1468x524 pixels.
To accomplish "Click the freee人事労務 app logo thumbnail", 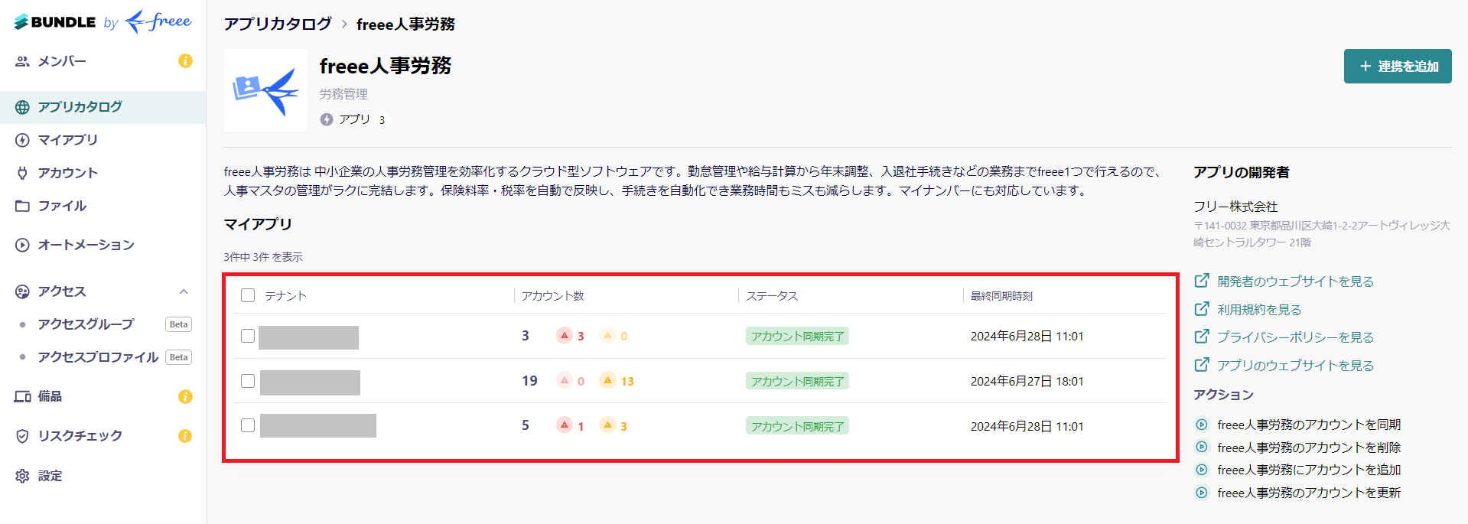I will (265, 90).
